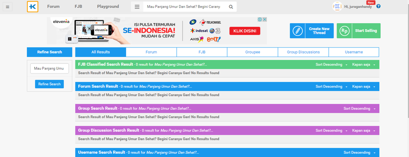Open search category list icon
Image resolution: width=409 pixels, height=157 pixels.
pos(137,7)
